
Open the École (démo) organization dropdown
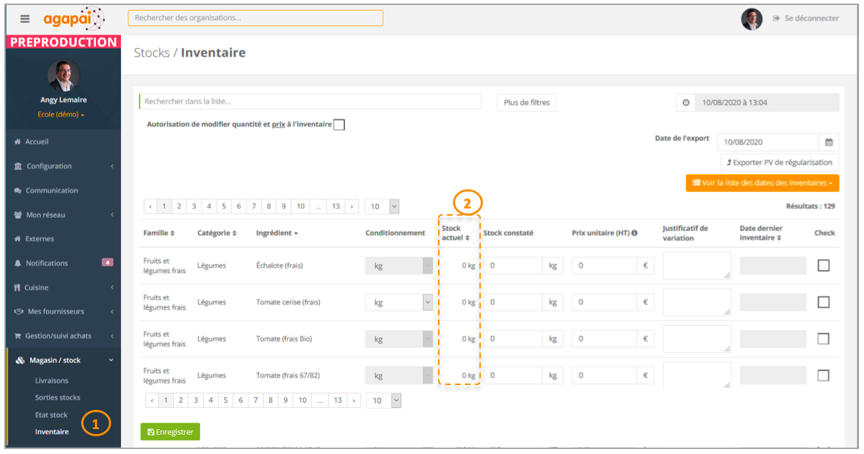[x=61, y=115]
